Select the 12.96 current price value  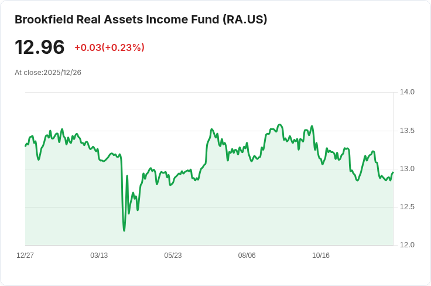[x=40, y=47]
